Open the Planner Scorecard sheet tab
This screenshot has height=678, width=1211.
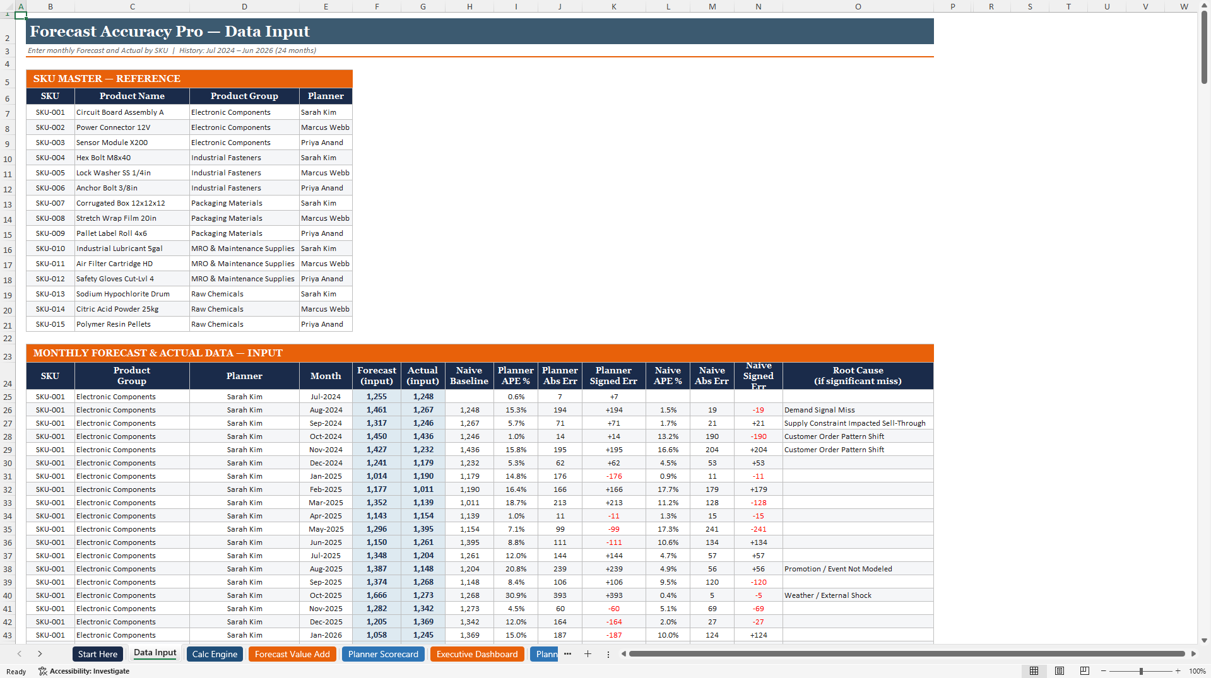pyautogui.click(x=383, y=654)
